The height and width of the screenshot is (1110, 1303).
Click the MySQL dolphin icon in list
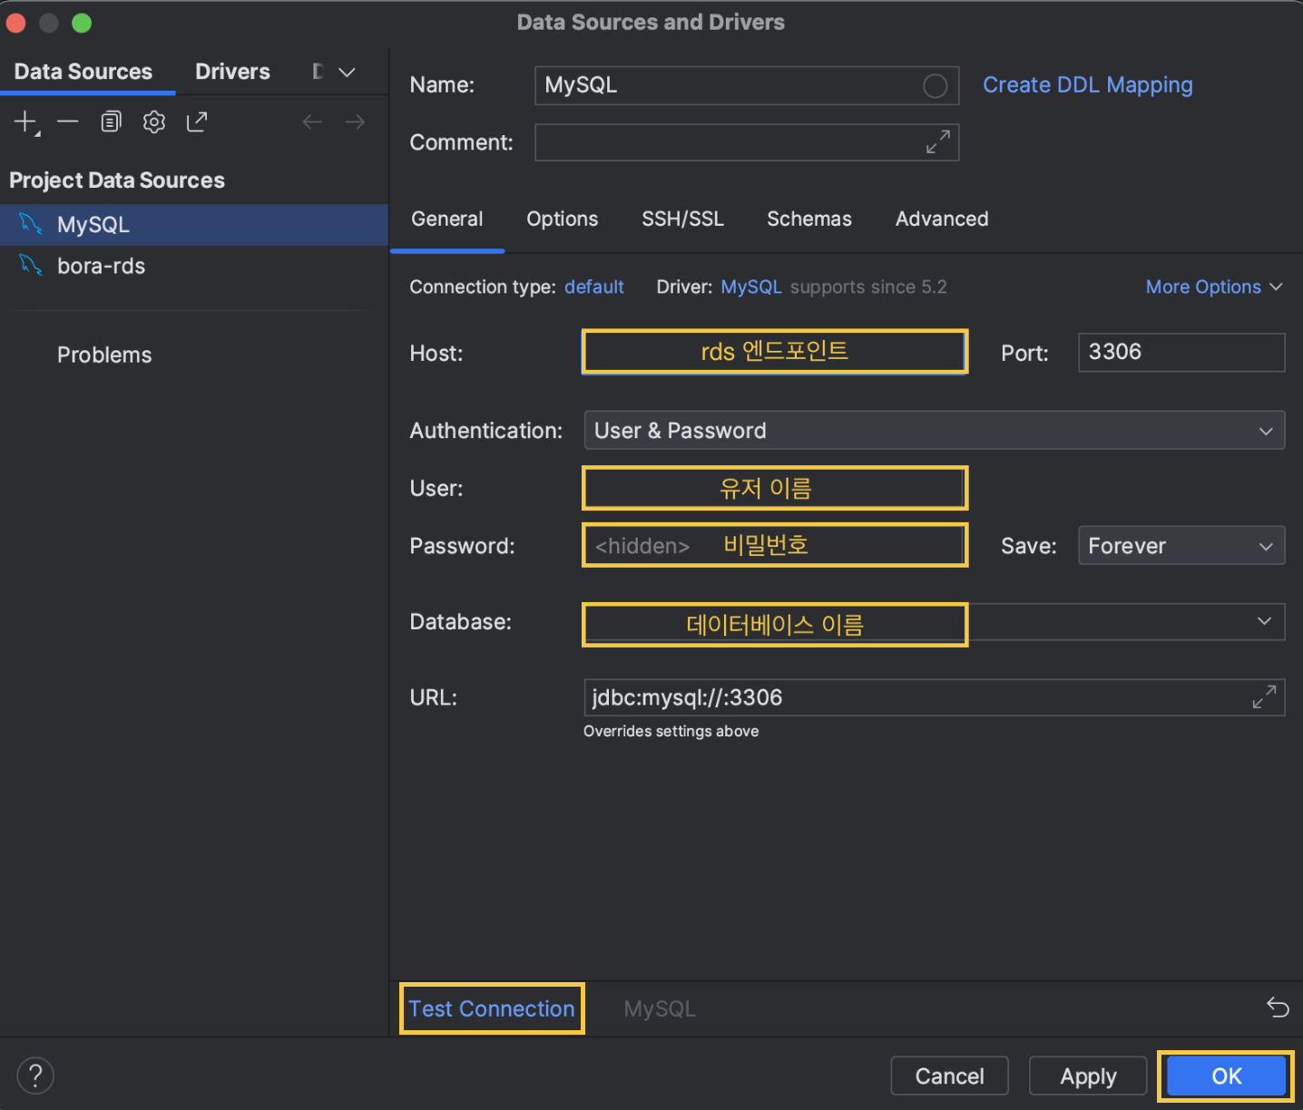[x=31, y=224]
